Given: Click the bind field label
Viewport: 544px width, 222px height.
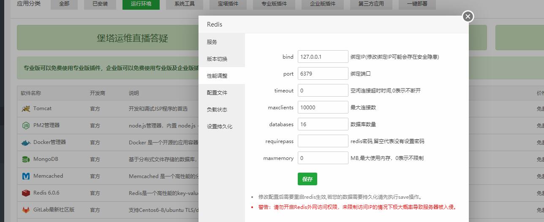Looking at the screenshot, I should coord(288,57).
